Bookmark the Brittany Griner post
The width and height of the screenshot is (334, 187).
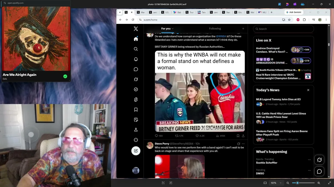click(238, 136)
